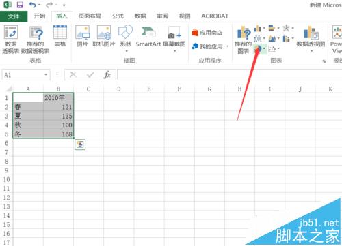Insert a scatter or bubble chart
The image size is (342, 246).
(274, 48)
